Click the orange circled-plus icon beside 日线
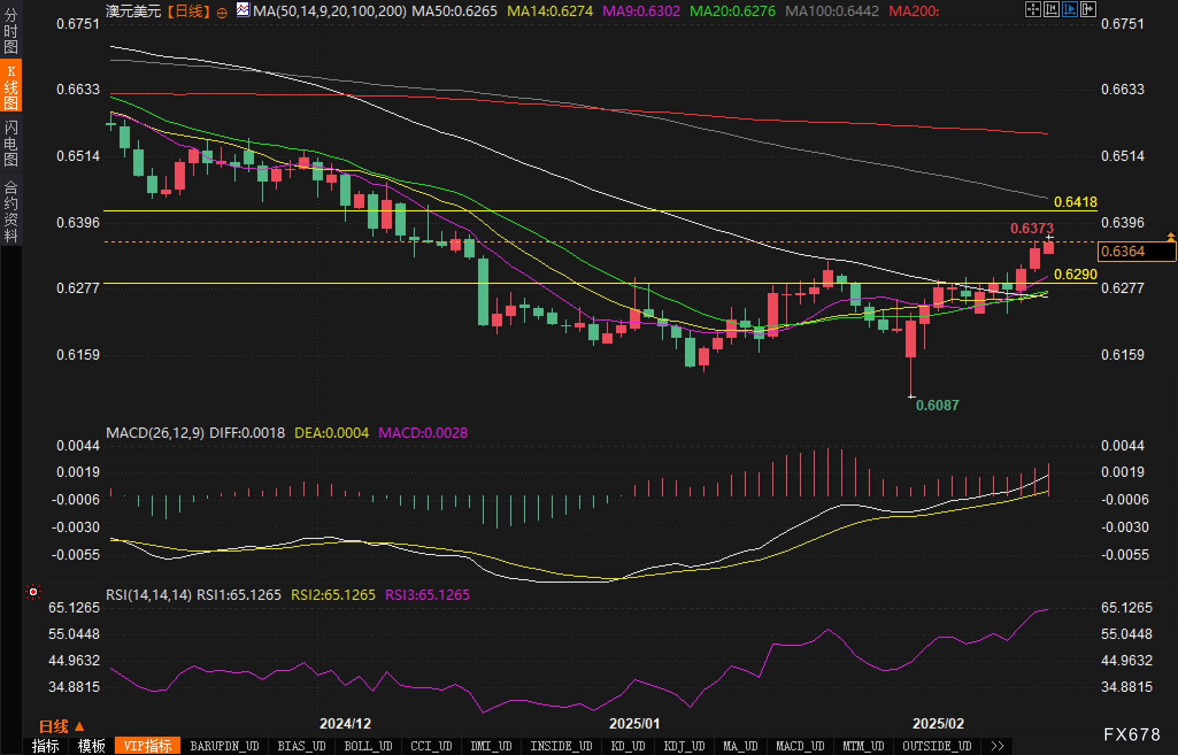The image size is (1178, 755). 222,12
